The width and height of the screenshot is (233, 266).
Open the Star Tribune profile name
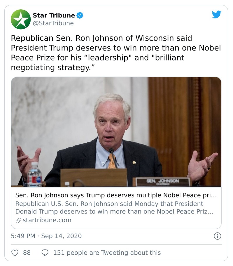click(54, 15)
